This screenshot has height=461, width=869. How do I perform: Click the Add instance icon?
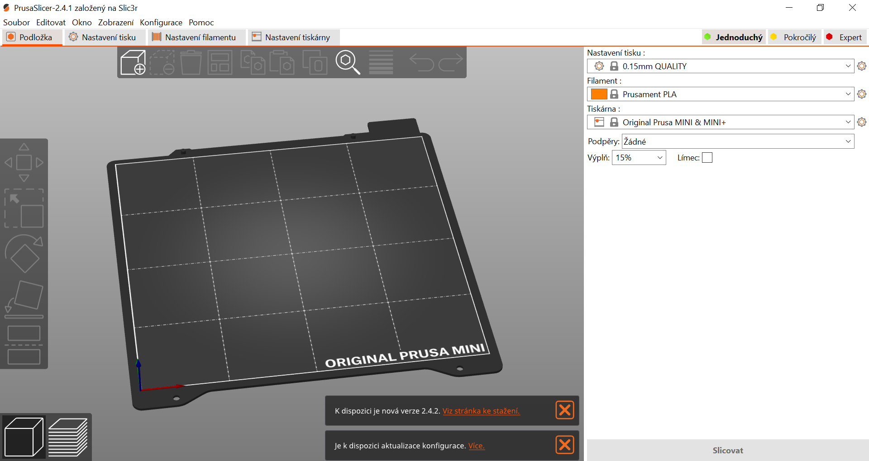tap(315, 62)
